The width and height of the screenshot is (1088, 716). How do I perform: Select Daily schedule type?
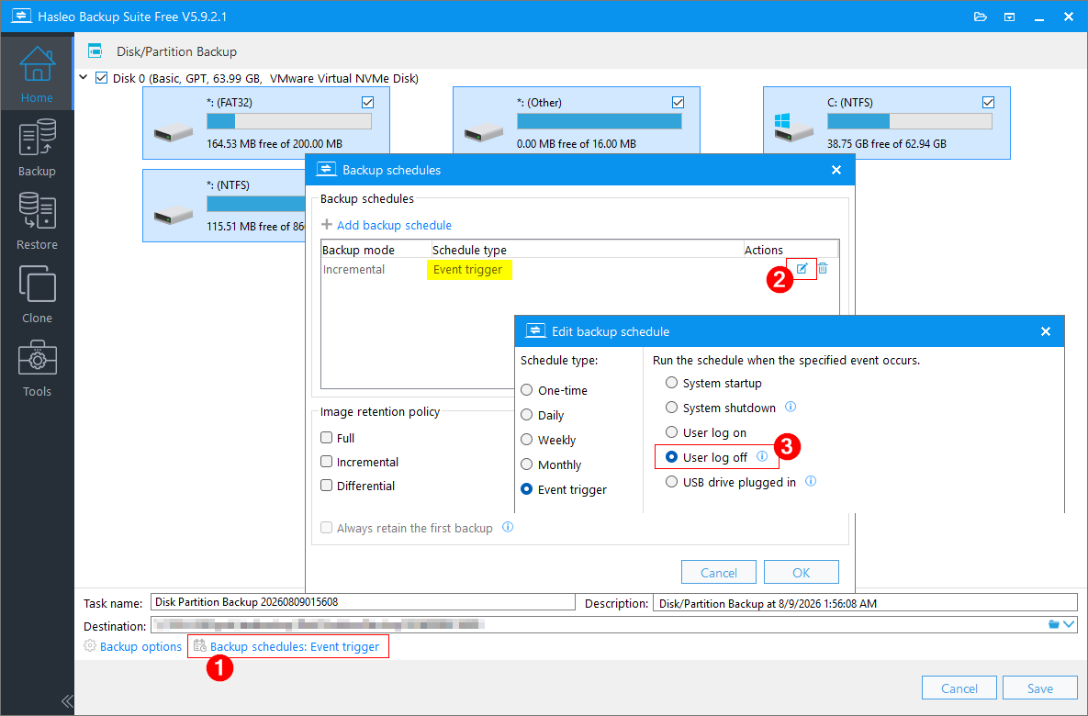click(x=527, y=415)
